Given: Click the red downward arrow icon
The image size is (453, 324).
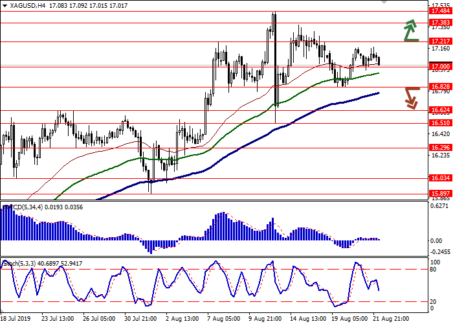Looking at the screenshot, I should (412, 98).
